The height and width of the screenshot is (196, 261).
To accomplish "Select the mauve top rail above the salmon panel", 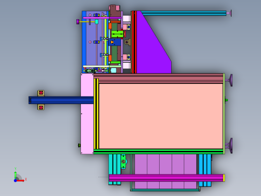I will [x=158, y=78].
